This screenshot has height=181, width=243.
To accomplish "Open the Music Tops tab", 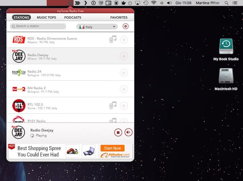I will (x=47, y=18).
